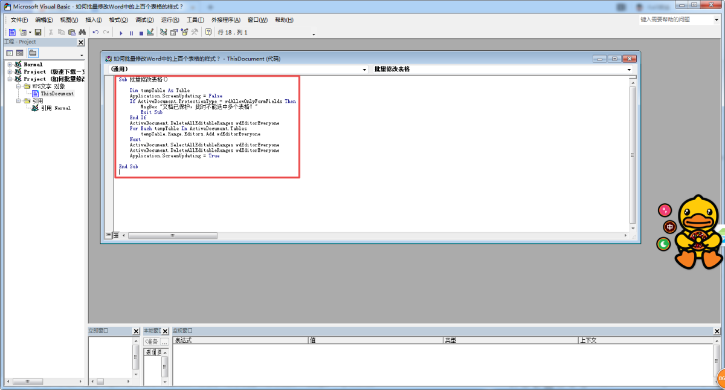Image resolution: width=725 pixels, height=390 pixels.
Task: Toggle Folders view in Project panel
Action: pos(33,53)
